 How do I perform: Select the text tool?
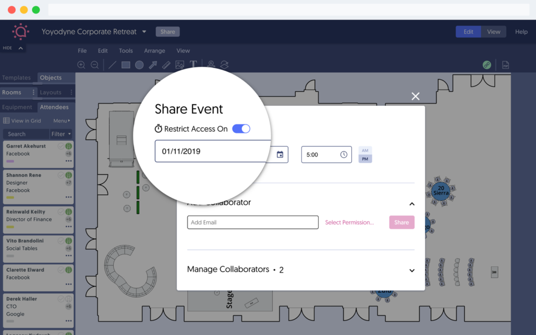coord(193,65)
